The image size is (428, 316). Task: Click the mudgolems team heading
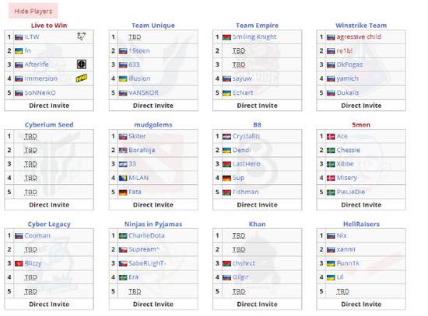[153, 125]
